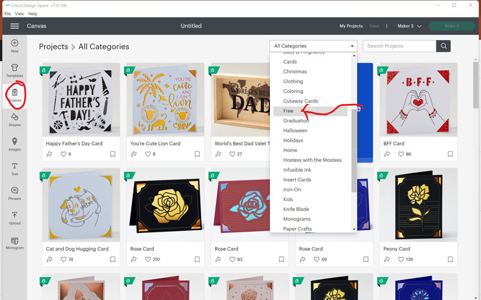
Task: Click the Search Projects input field
Action: tap(399, 46)
